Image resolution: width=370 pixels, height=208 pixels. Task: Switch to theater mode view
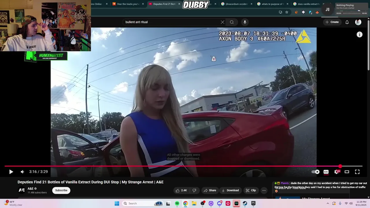click(347, 172)
